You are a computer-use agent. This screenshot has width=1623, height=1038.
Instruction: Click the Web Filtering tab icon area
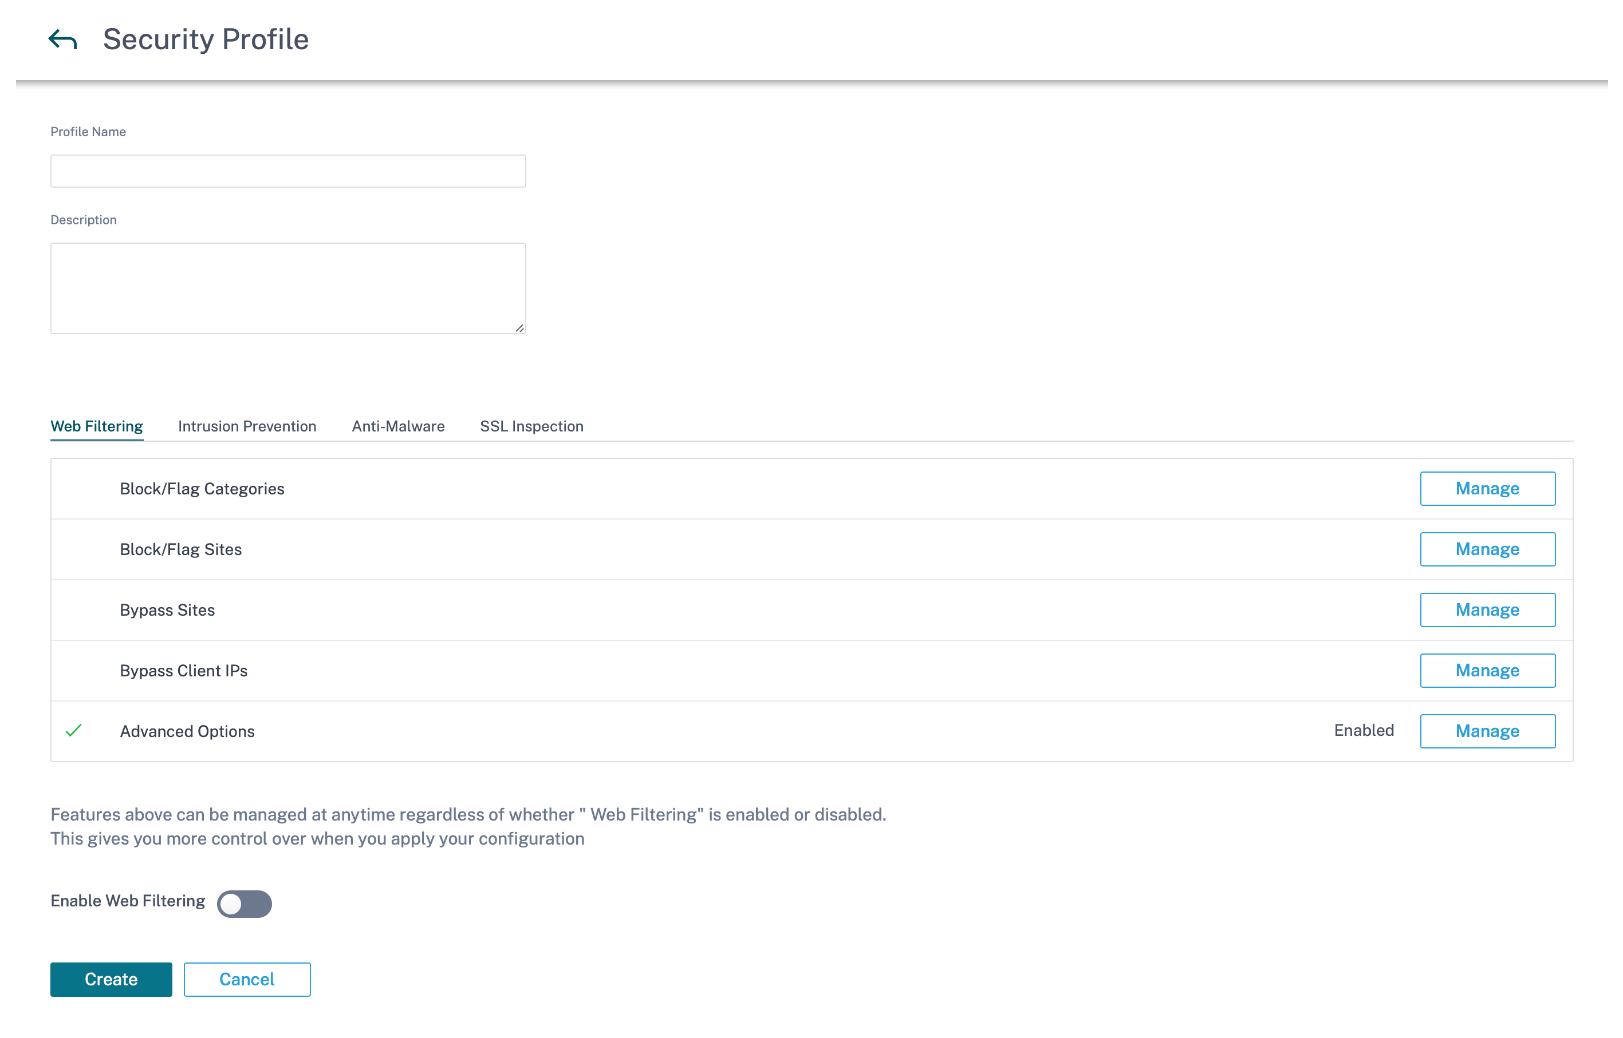96,426
